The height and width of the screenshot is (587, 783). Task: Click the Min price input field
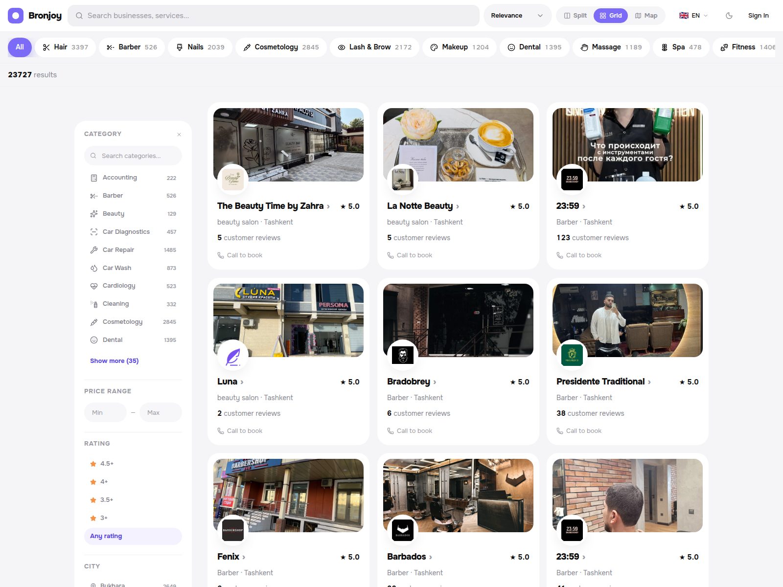(x=105, y=412)
